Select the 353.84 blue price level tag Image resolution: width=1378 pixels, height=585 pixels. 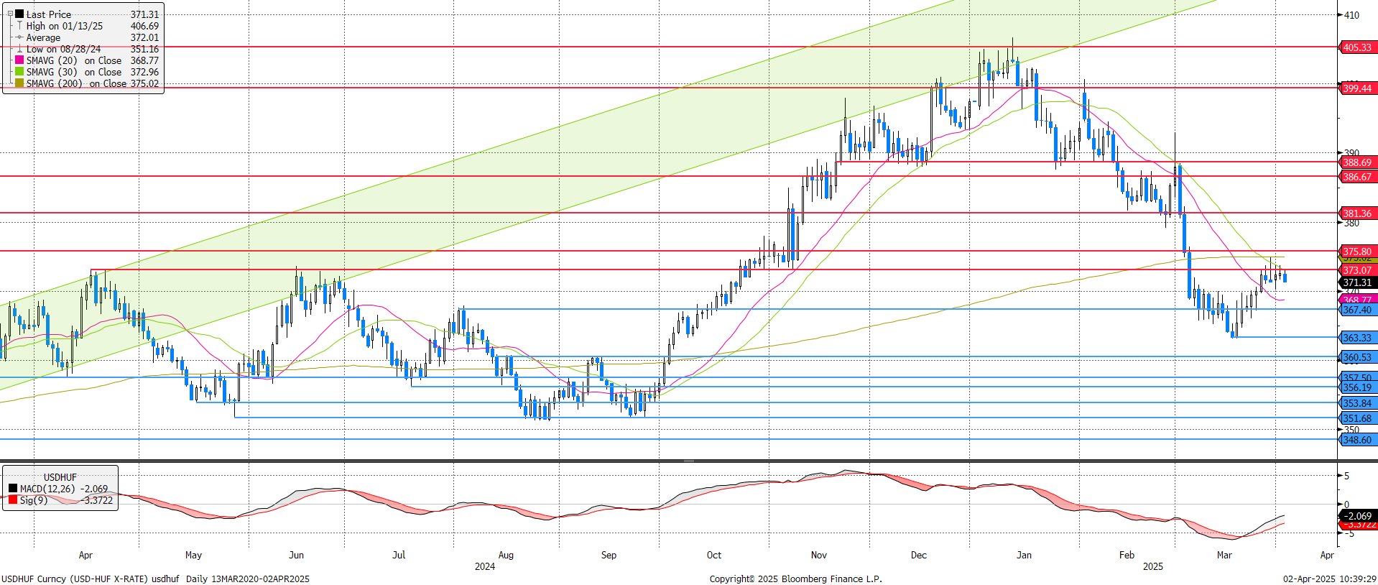click(x=1357, y=403)
